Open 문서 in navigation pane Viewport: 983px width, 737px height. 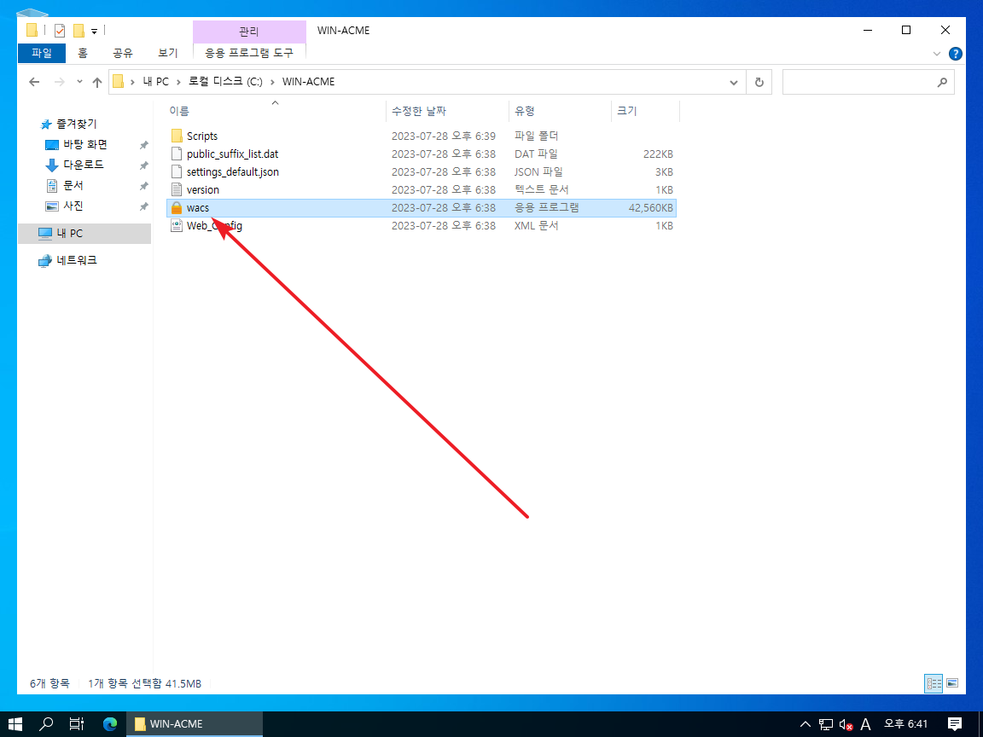click(x=73, y=185)
